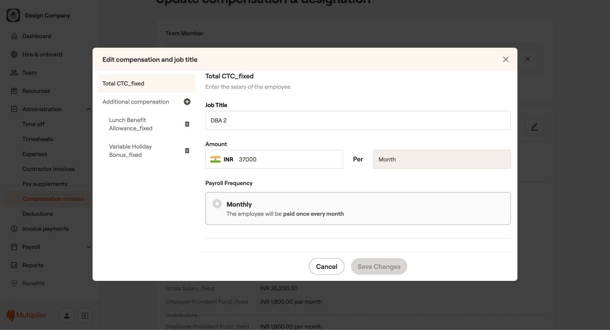Image resolution: width=610 pixels, height=330 pixels.
Task: Delete the Variable Holiday Bonus_fixed item
Action: coord(187,151)
